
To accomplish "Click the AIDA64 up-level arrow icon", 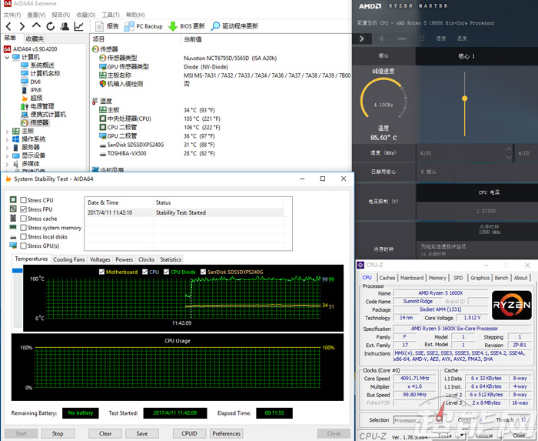I will pyautogui.click(x=36, y=25).
